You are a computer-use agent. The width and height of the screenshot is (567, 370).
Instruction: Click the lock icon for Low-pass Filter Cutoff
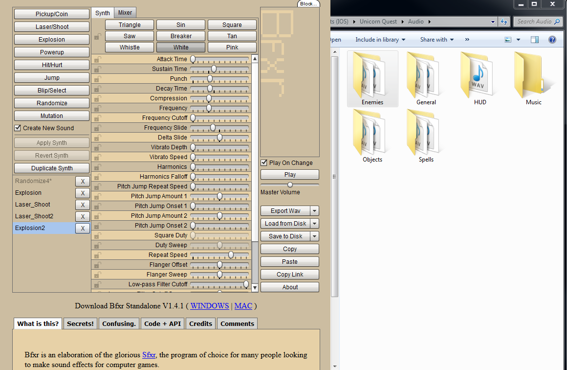[97, 284]
